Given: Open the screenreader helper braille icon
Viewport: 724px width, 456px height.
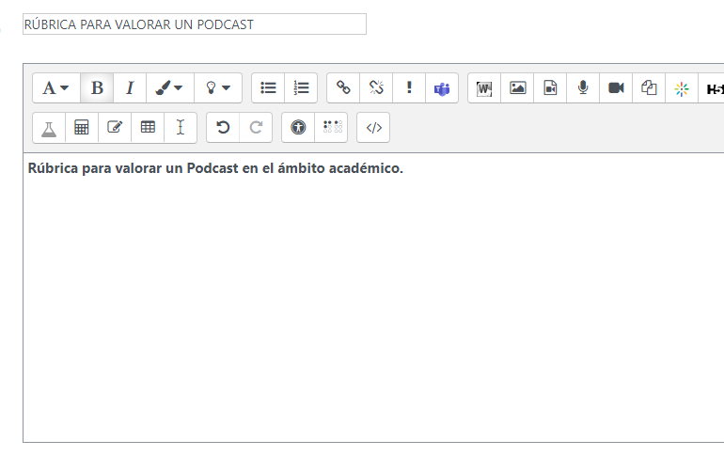Looking at the screenshot, I should point(331,127).
